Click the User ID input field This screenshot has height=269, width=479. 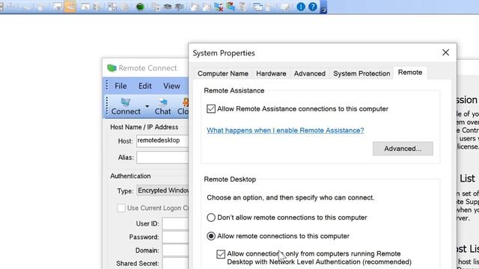pos(175,223)
